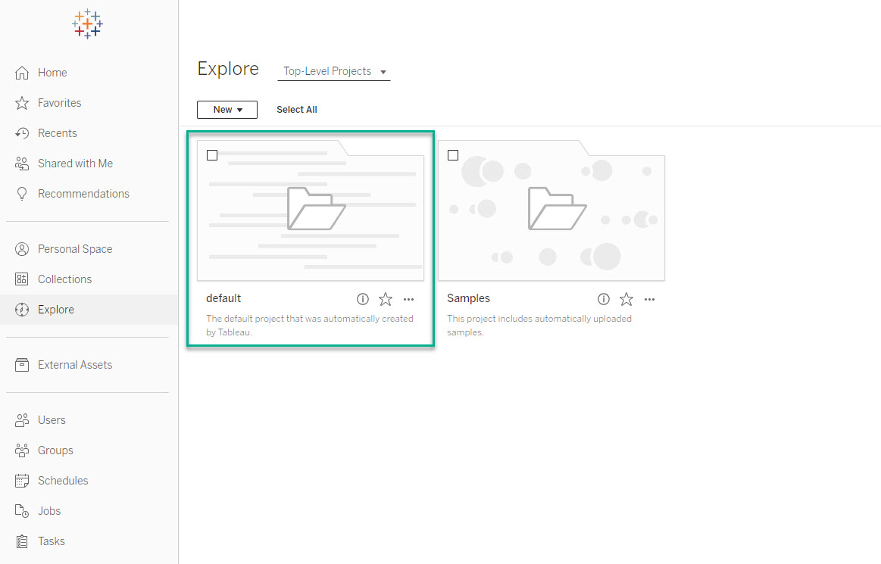
Task: Open the default project name link
Action: [x=223, y=298]
